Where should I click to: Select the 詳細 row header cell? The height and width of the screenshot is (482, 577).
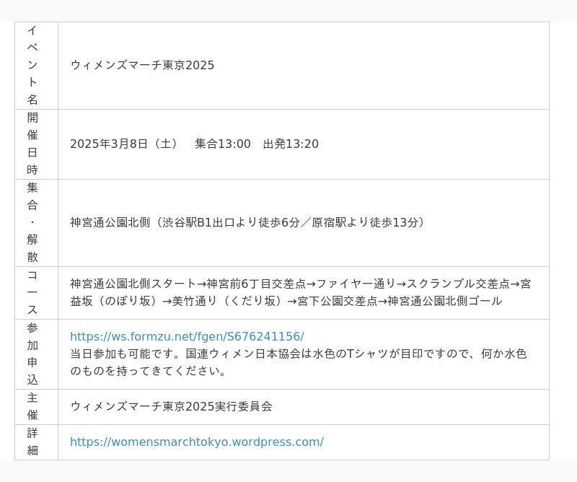(32, 442)
